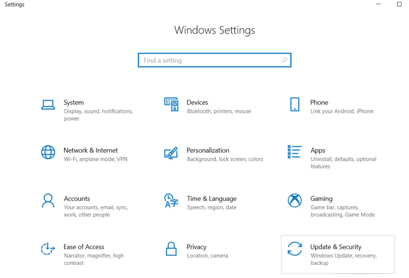The image size is (409, 278).
Task: Click the Windows Settings heading
Action: tap(214, 31)
